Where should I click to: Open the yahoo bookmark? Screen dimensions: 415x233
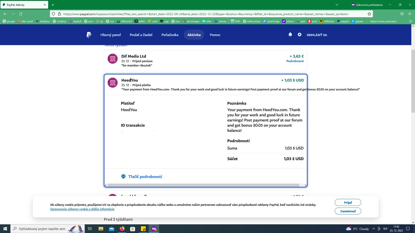[x=287, y=21]
